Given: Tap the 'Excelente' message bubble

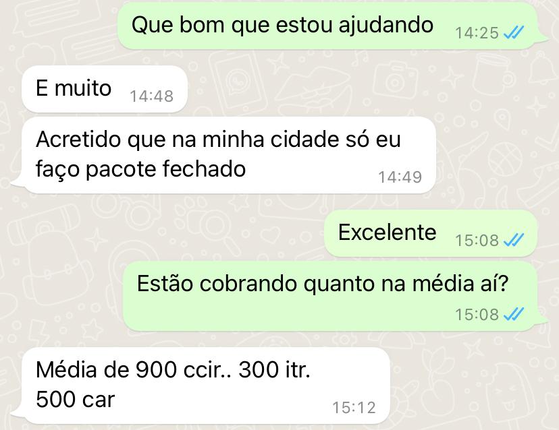Looking at the screenshot, I should coord(431,233).
